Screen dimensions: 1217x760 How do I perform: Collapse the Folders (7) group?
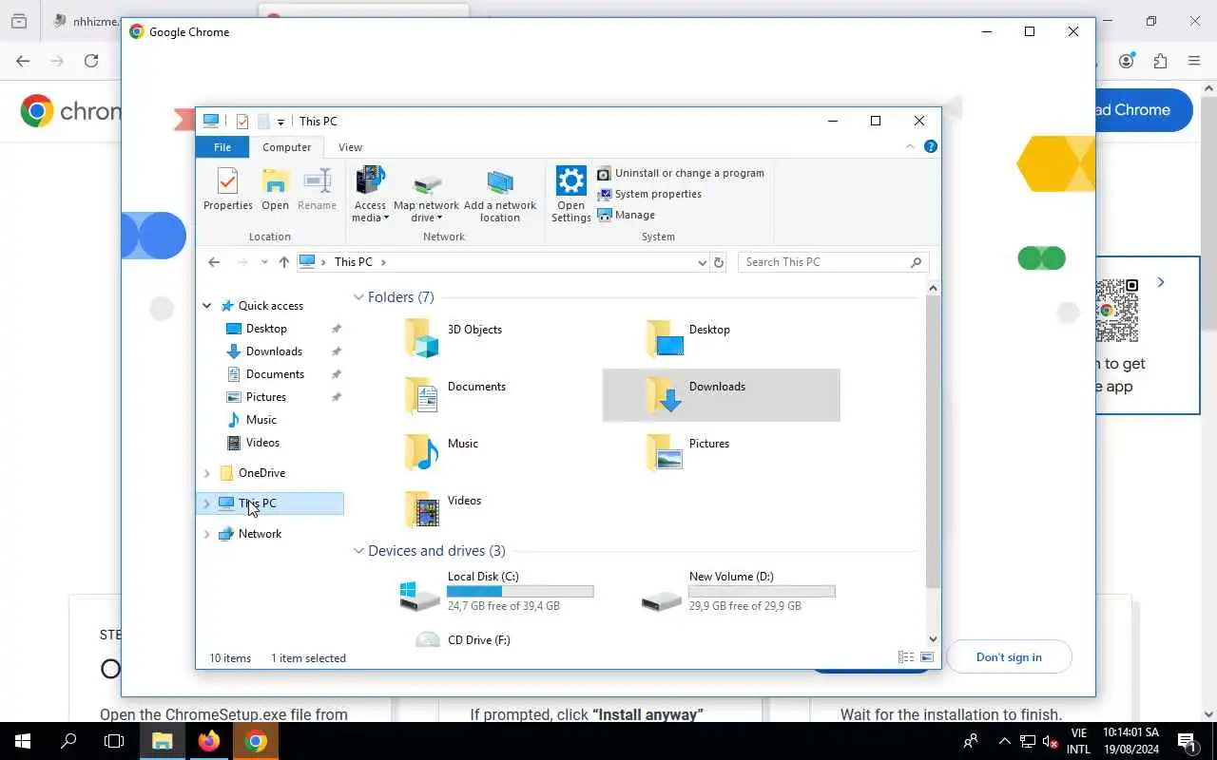[358, 297]
